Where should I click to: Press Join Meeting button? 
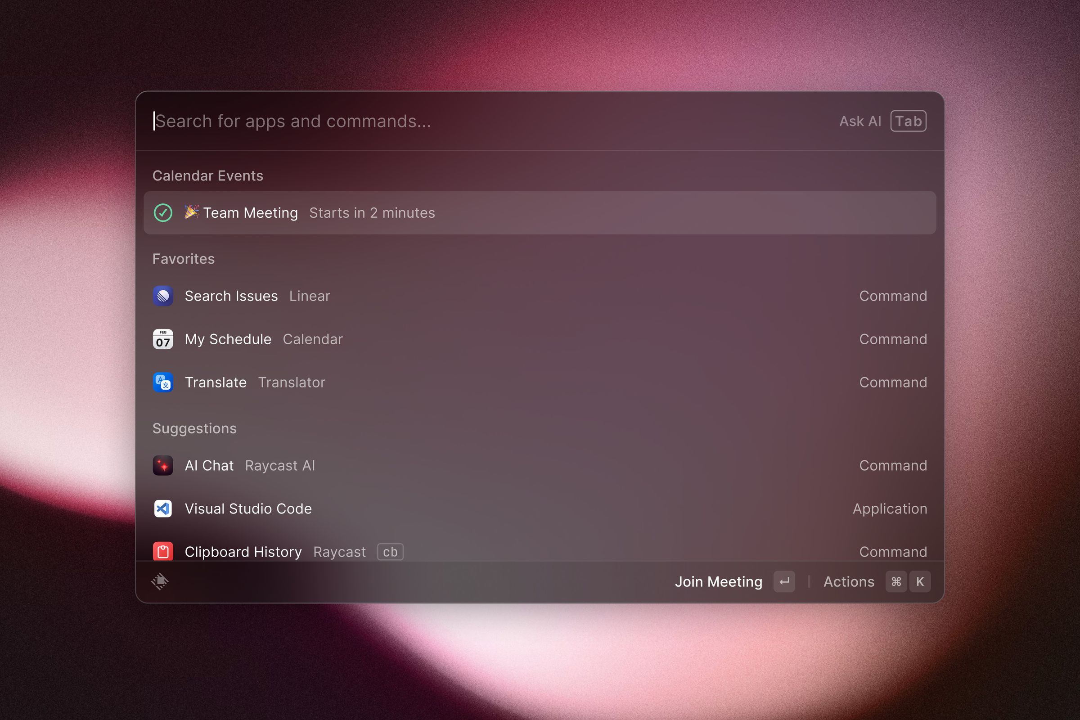pyautogui.click(x=718, y=582)
